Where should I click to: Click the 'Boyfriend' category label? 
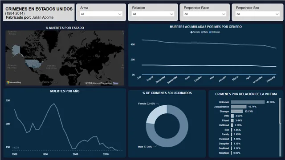224,148
